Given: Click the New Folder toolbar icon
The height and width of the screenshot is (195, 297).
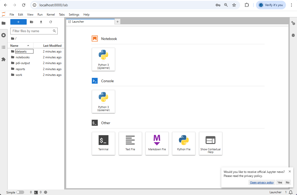Looking at the screenshot, I should [32, 22].
